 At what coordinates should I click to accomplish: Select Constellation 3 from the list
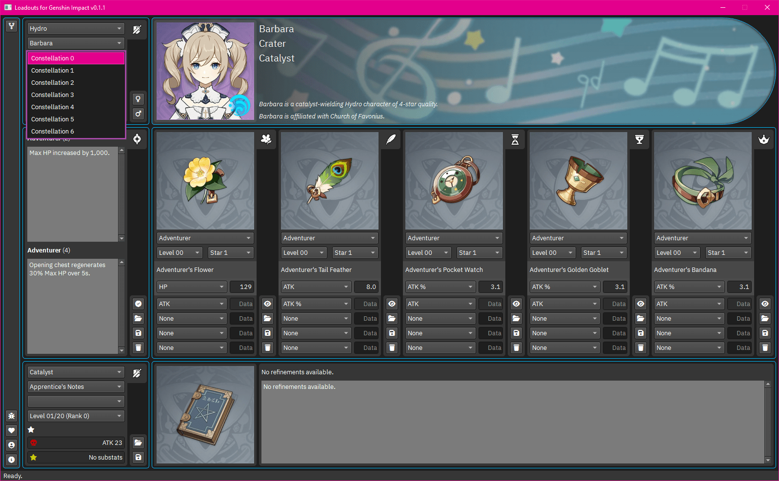[x=76, y=95]
